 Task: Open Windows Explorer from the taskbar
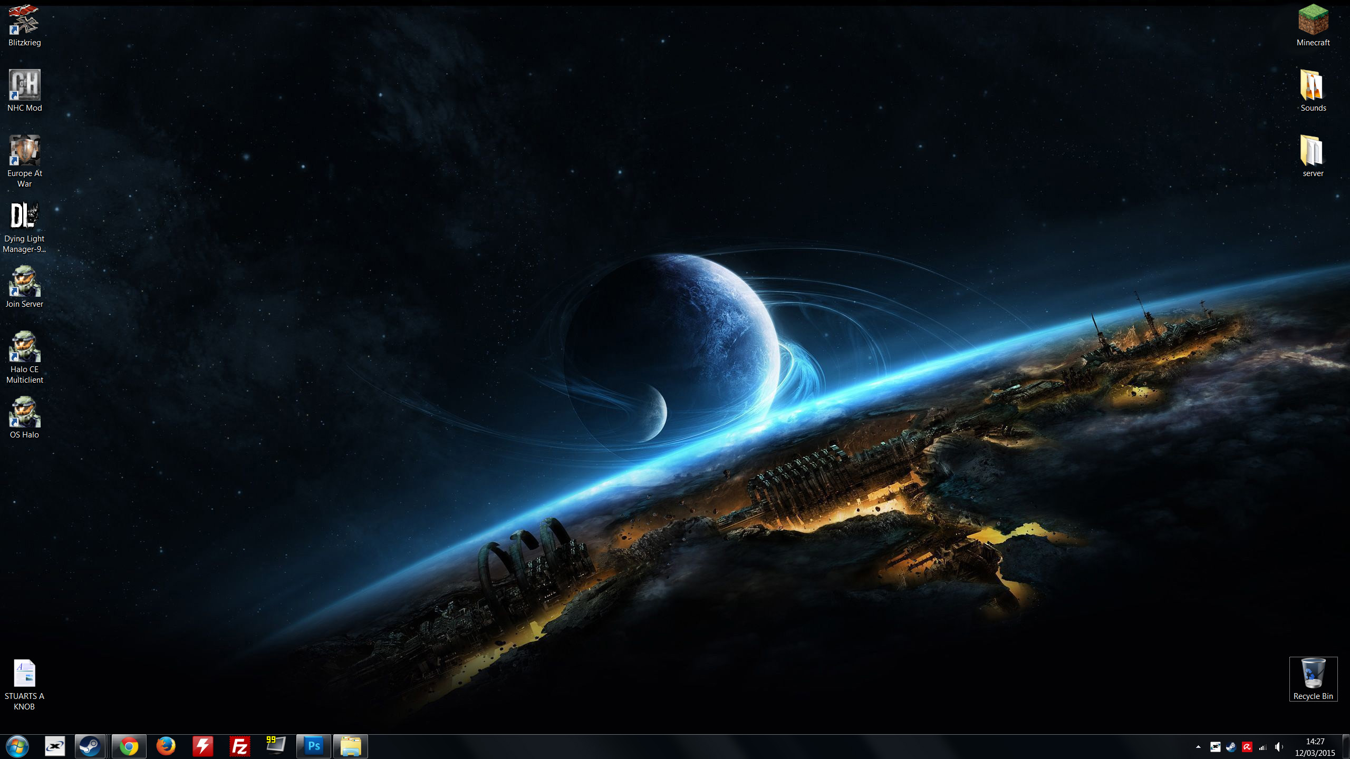[x=351, y=746]
